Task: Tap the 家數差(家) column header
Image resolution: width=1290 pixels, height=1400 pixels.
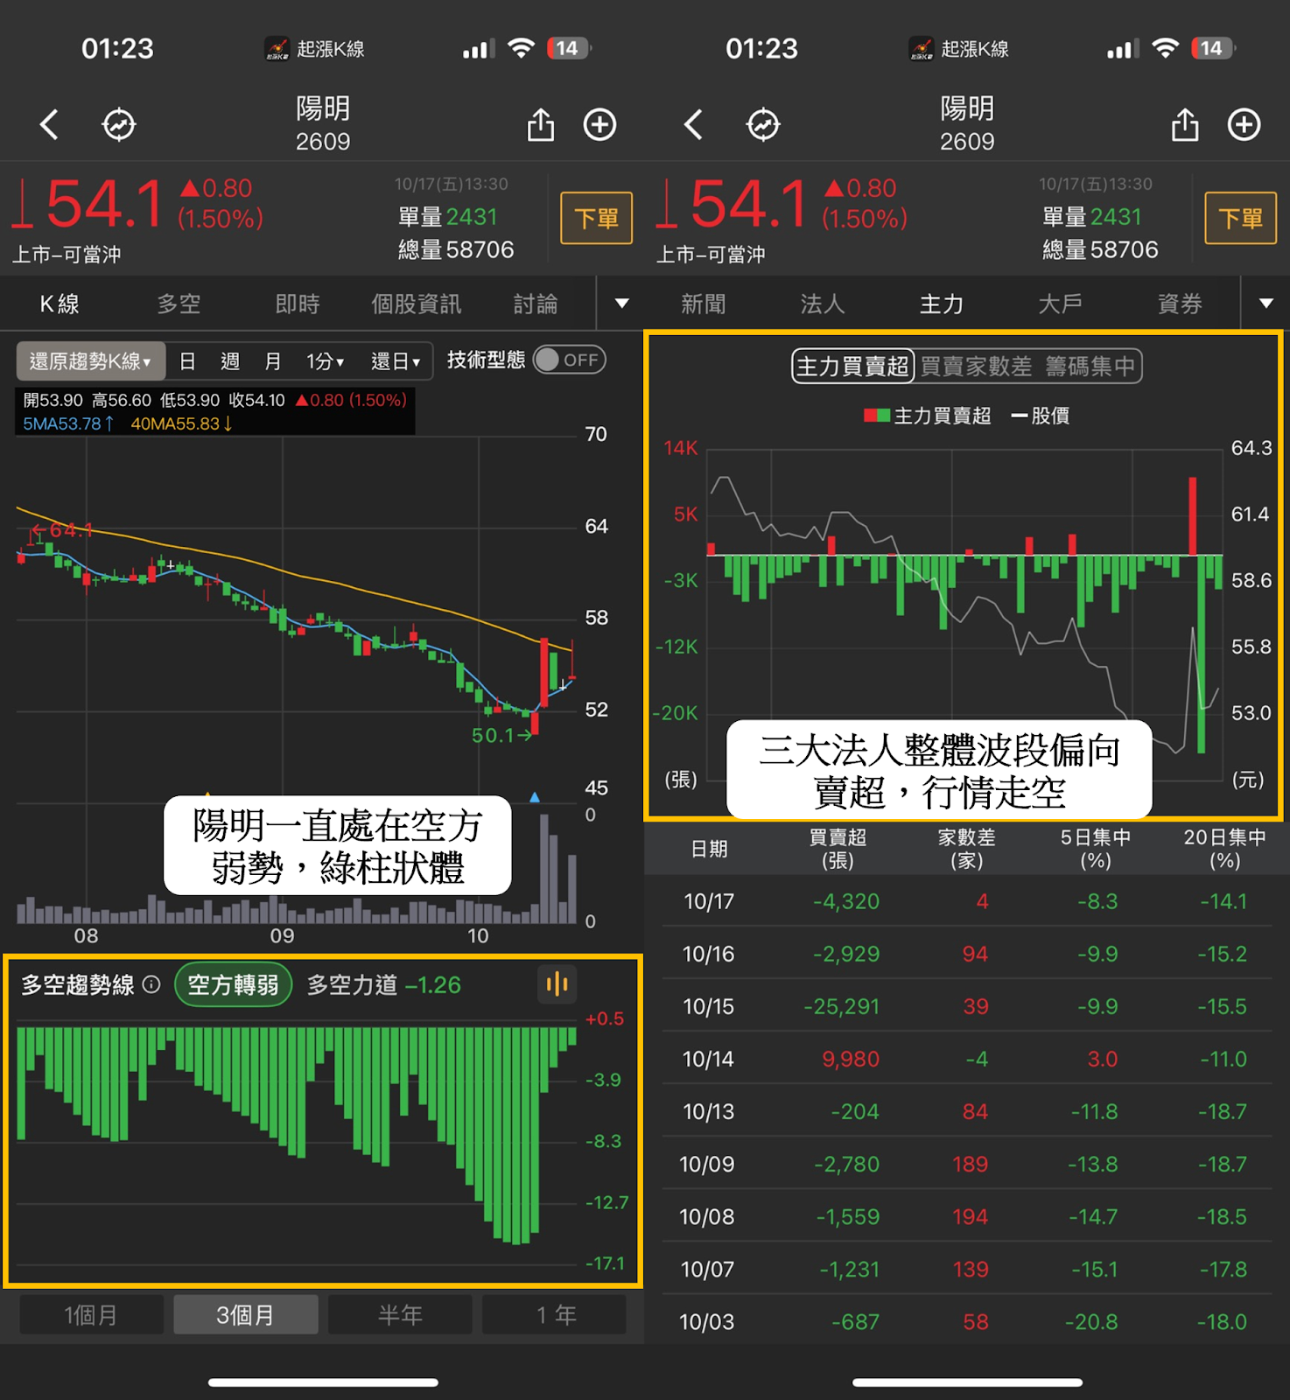Action: click(x=967, y=849)
